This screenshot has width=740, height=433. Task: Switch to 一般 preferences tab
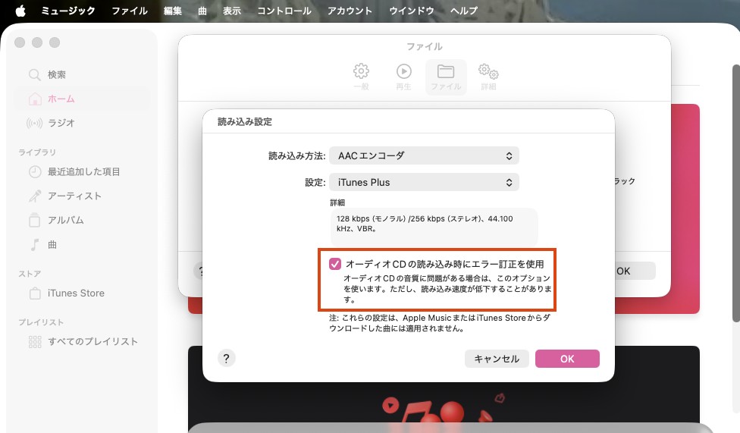361,77
